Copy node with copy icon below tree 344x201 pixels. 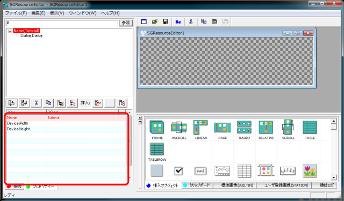pos(48,103)
